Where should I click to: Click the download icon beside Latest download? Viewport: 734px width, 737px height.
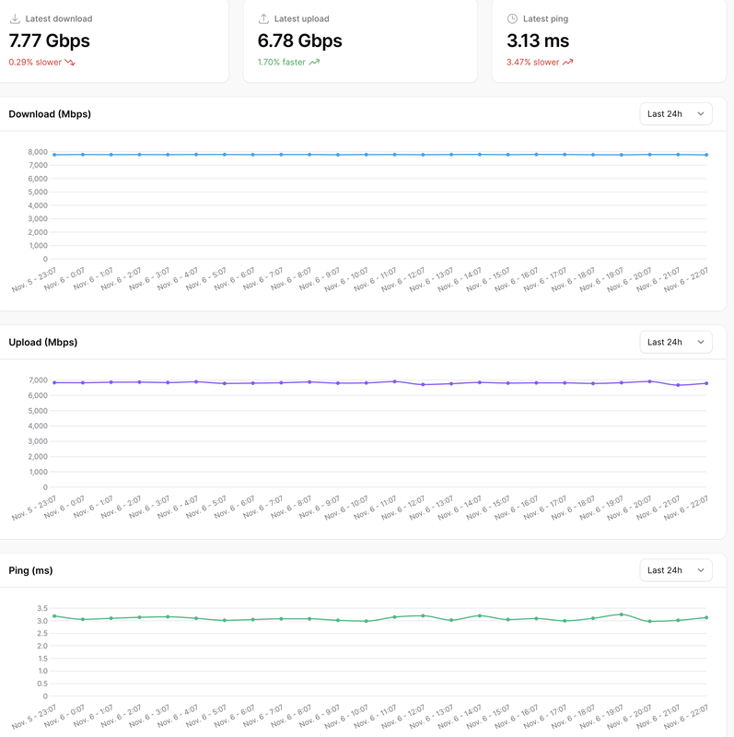tap(15, 18)
